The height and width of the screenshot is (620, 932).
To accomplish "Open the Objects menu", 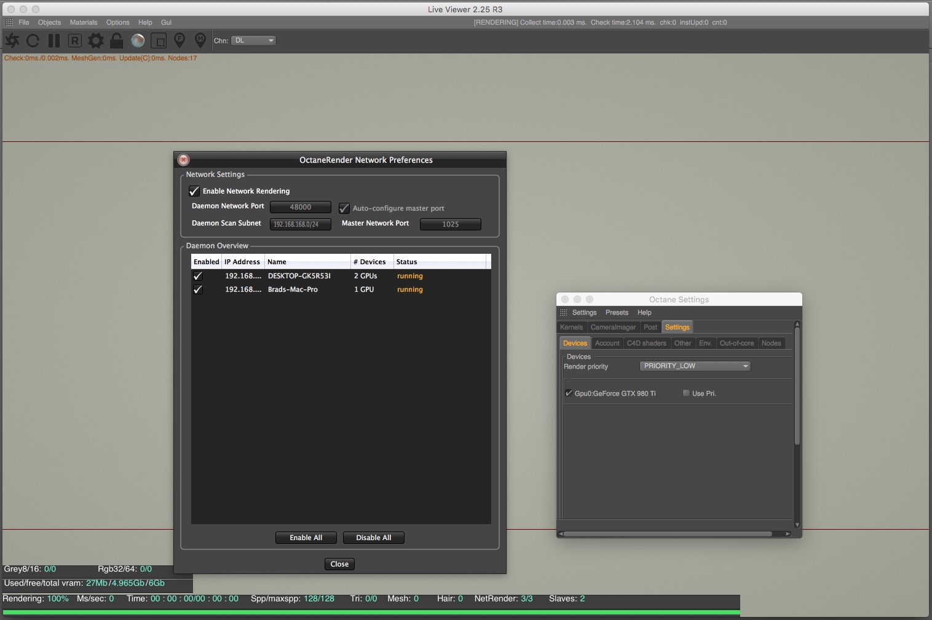I will (49, 22).
